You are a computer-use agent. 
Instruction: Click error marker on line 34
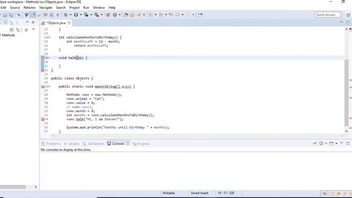(42, 119)
